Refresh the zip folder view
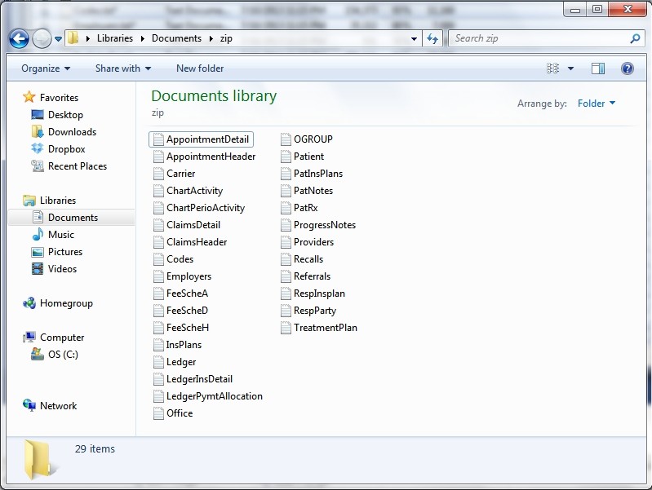The height and width of the screenshot is (490, 652). (x=432, y=39)
